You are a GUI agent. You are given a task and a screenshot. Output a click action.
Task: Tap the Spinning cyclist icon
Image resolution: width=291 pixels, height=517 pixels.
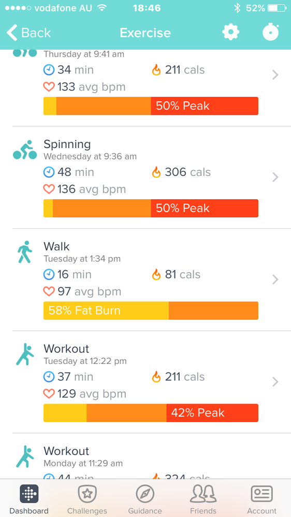click(x=25, y=150)
